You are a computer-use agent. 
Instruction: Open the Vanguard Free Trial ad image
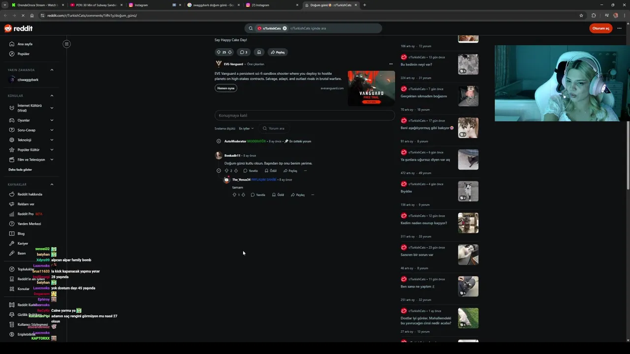coord(371,88)
